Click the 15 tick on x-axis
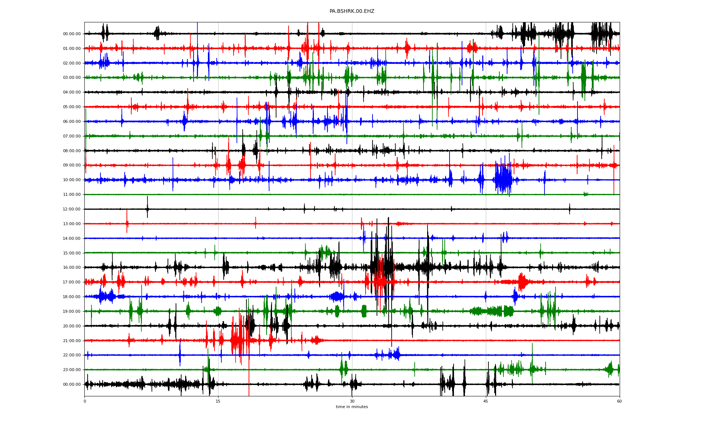 pyautogui.click(x=218, y=401)
